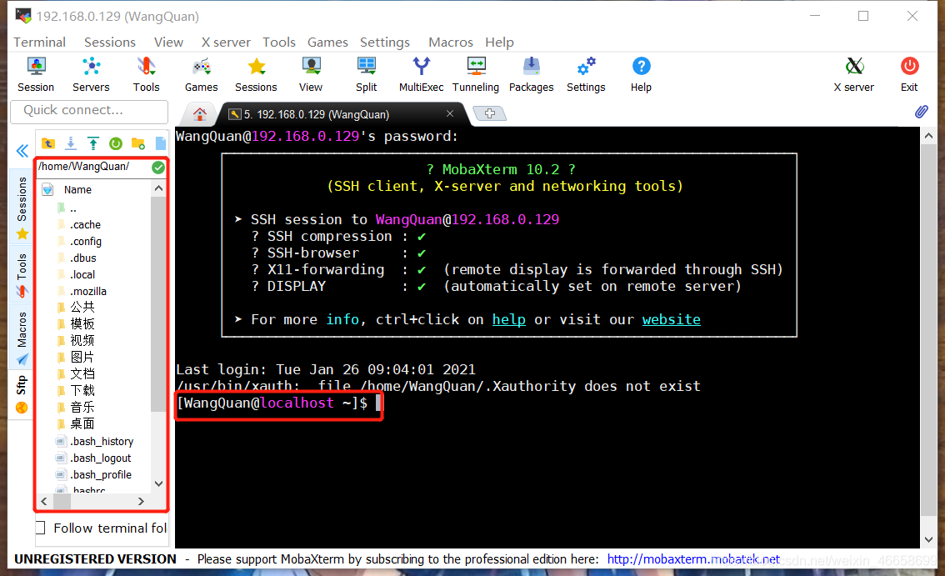This screenshot has height=576, width=945.
Task: Click the website link in terminal
Action: click(672, 319)
